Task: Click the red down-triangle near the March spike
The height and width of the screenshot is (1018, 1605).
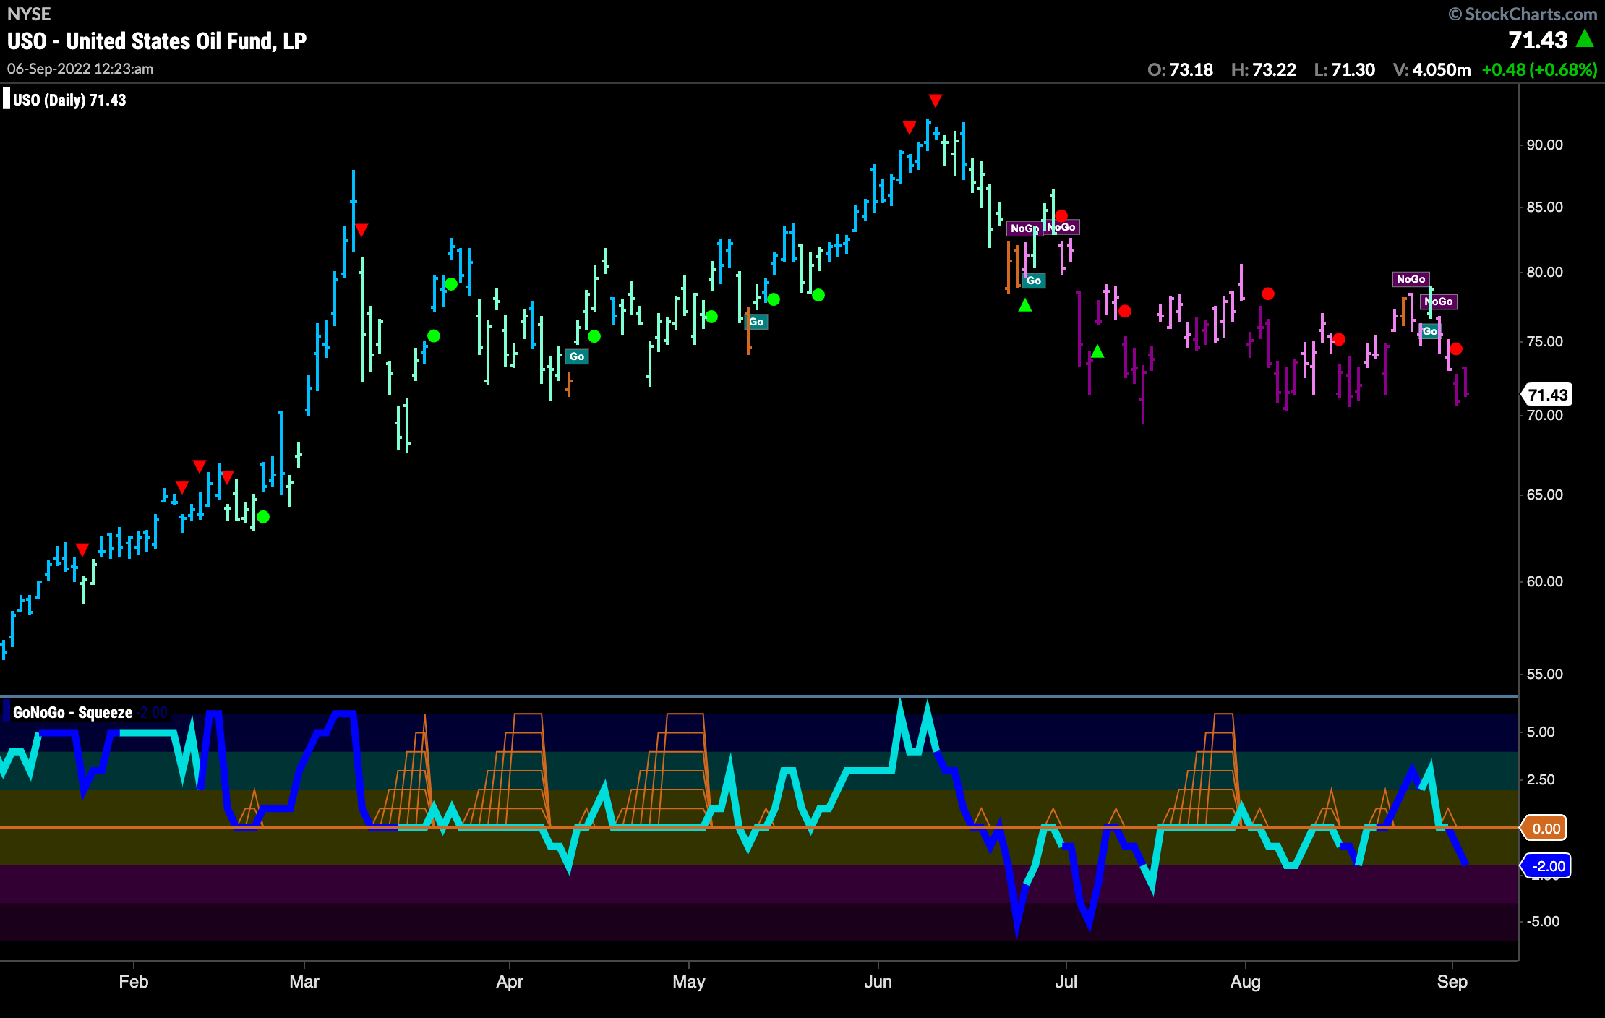Action: coord(362,230)
